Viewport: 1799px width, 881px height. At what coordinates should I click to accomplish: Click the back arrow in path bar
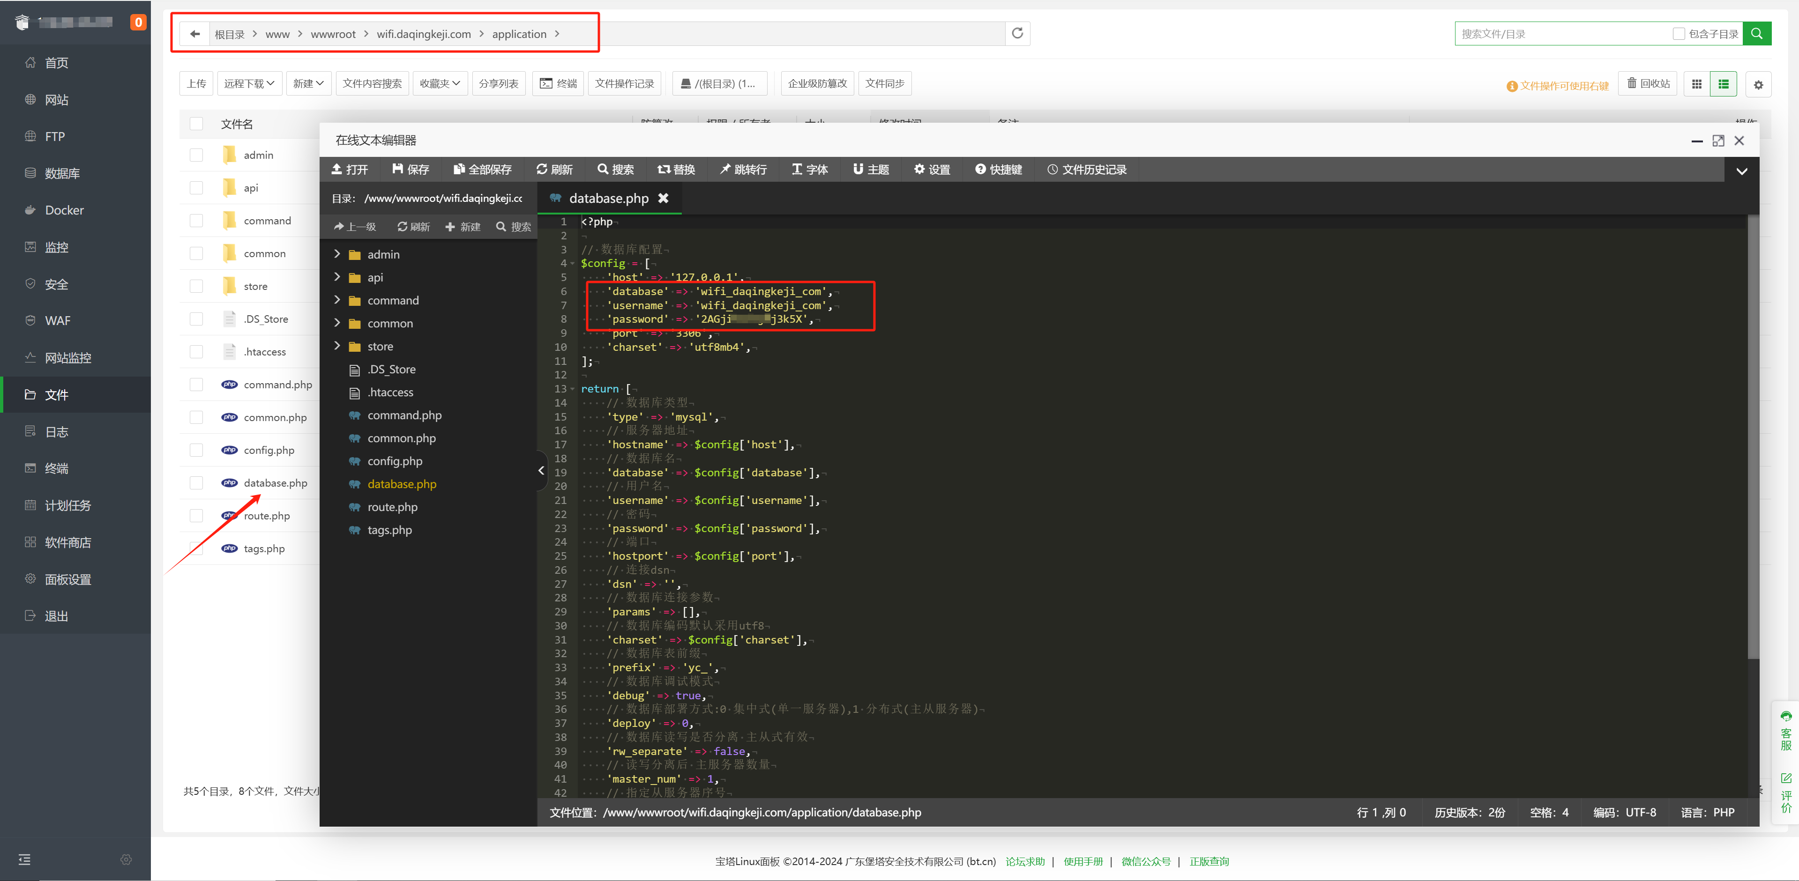(195, 34)
